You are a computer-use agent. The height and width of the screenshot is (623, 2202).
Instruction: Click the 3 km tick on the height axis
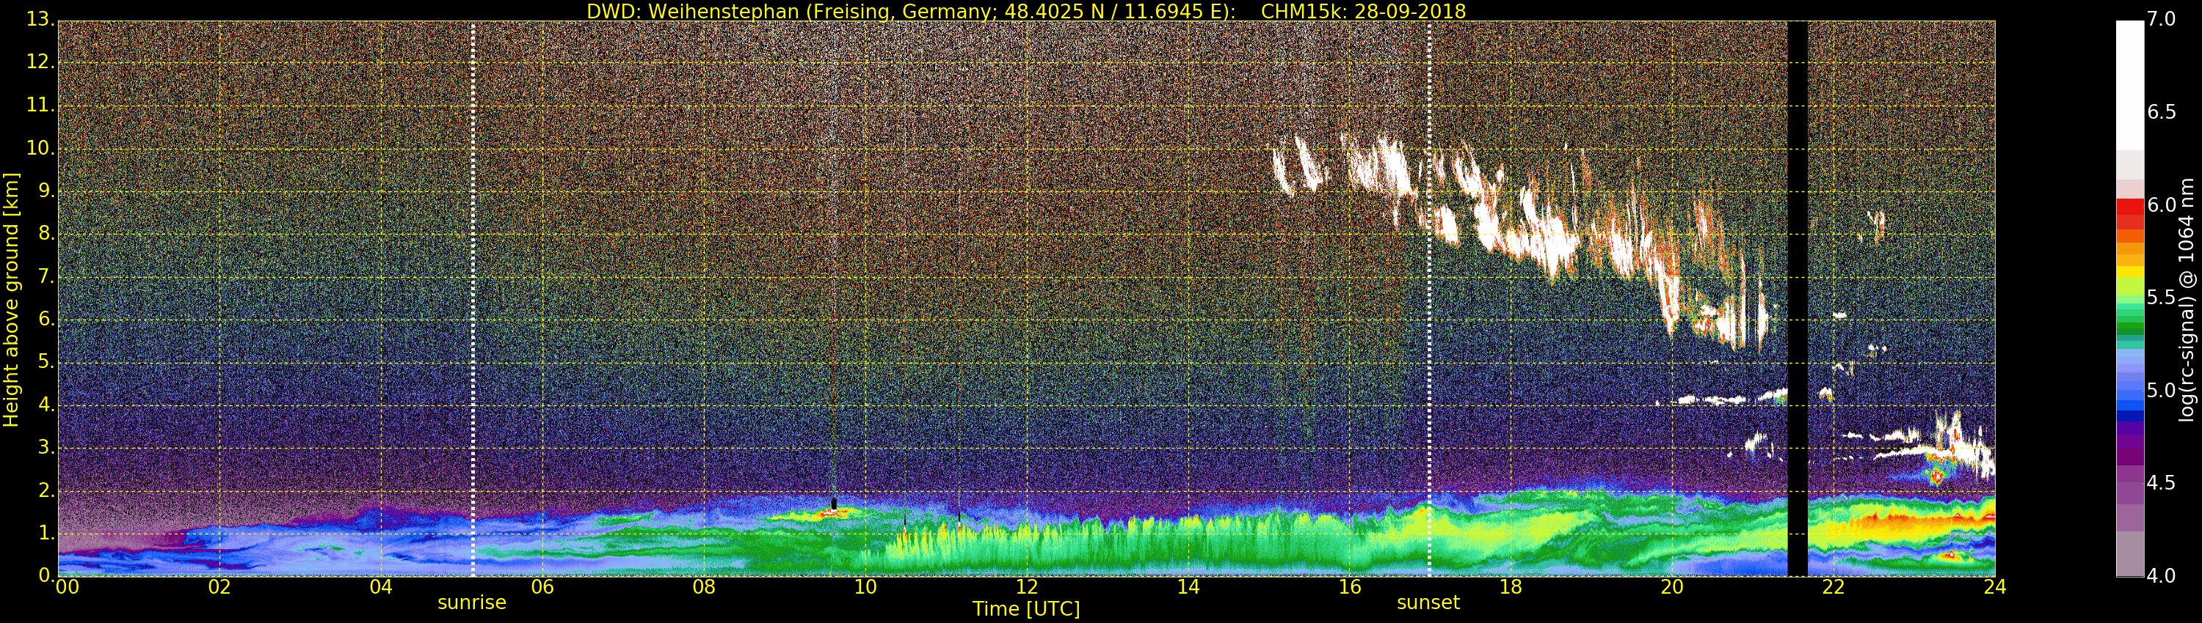(47, 447)
